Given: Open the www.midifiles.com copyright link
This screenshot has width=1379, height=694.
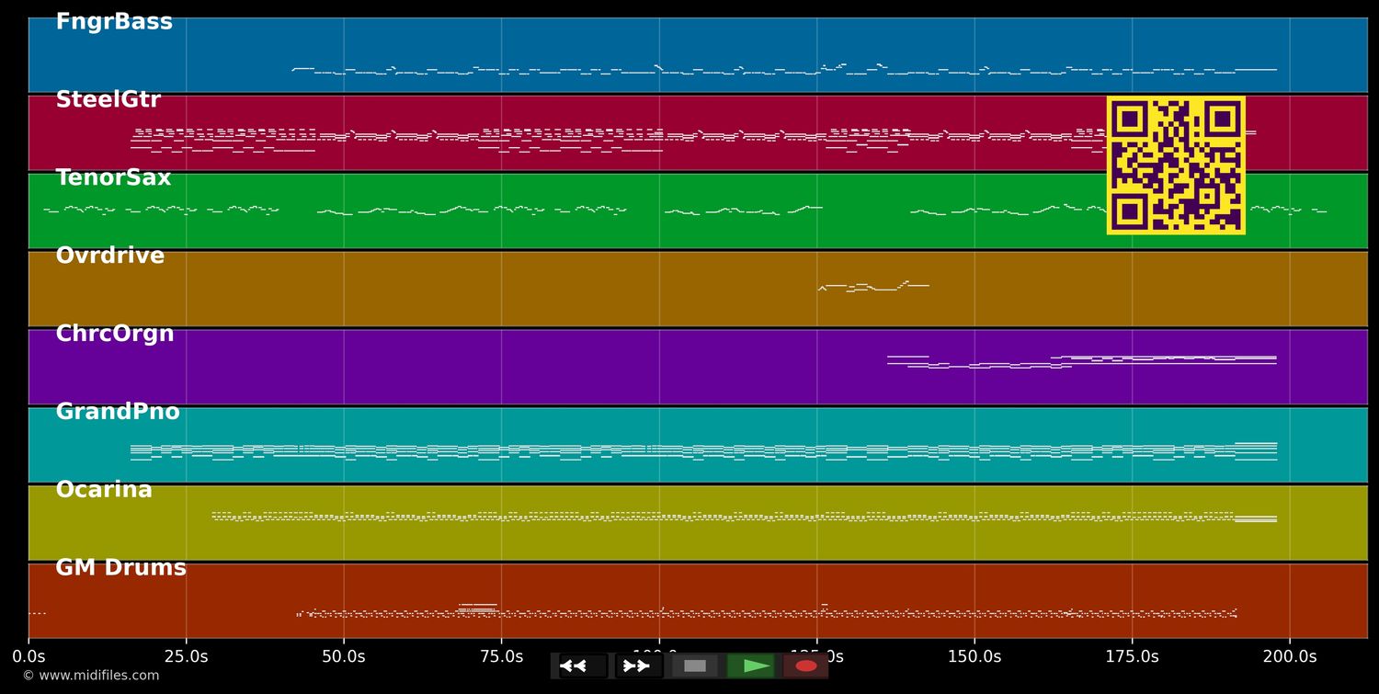Looking at the screenshot, I should [91, 676].
